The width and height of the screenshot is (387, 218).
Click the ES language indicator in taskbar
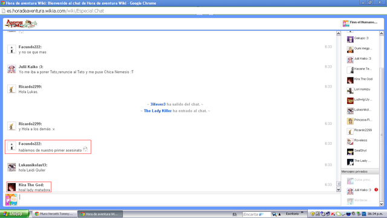click(x=234, y=214)
